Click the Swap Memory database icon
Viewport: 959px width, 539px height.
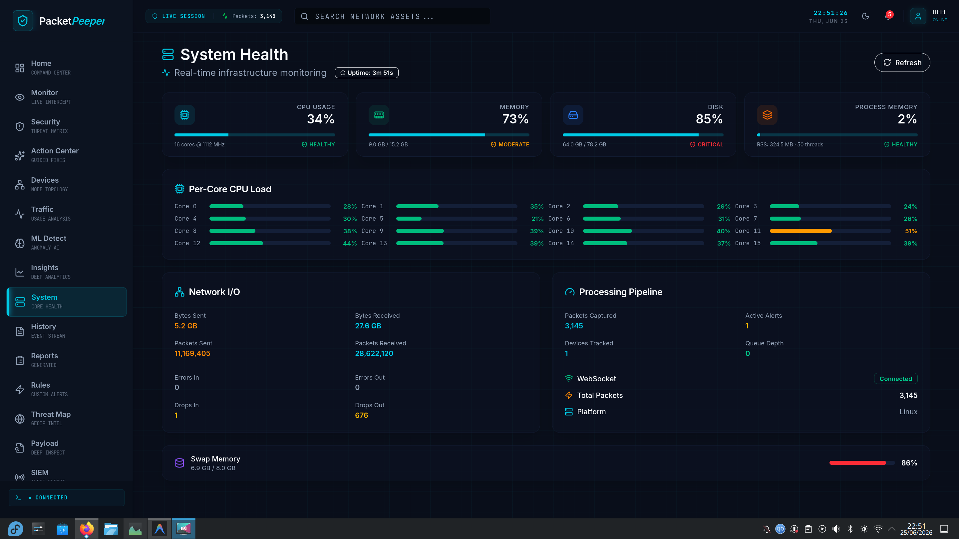click(179, 463)
